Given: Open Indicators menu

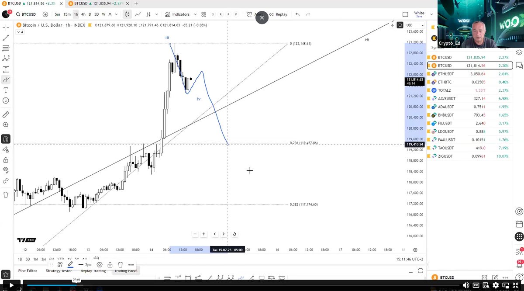Looking at the screenshot, I should (177, 14).
